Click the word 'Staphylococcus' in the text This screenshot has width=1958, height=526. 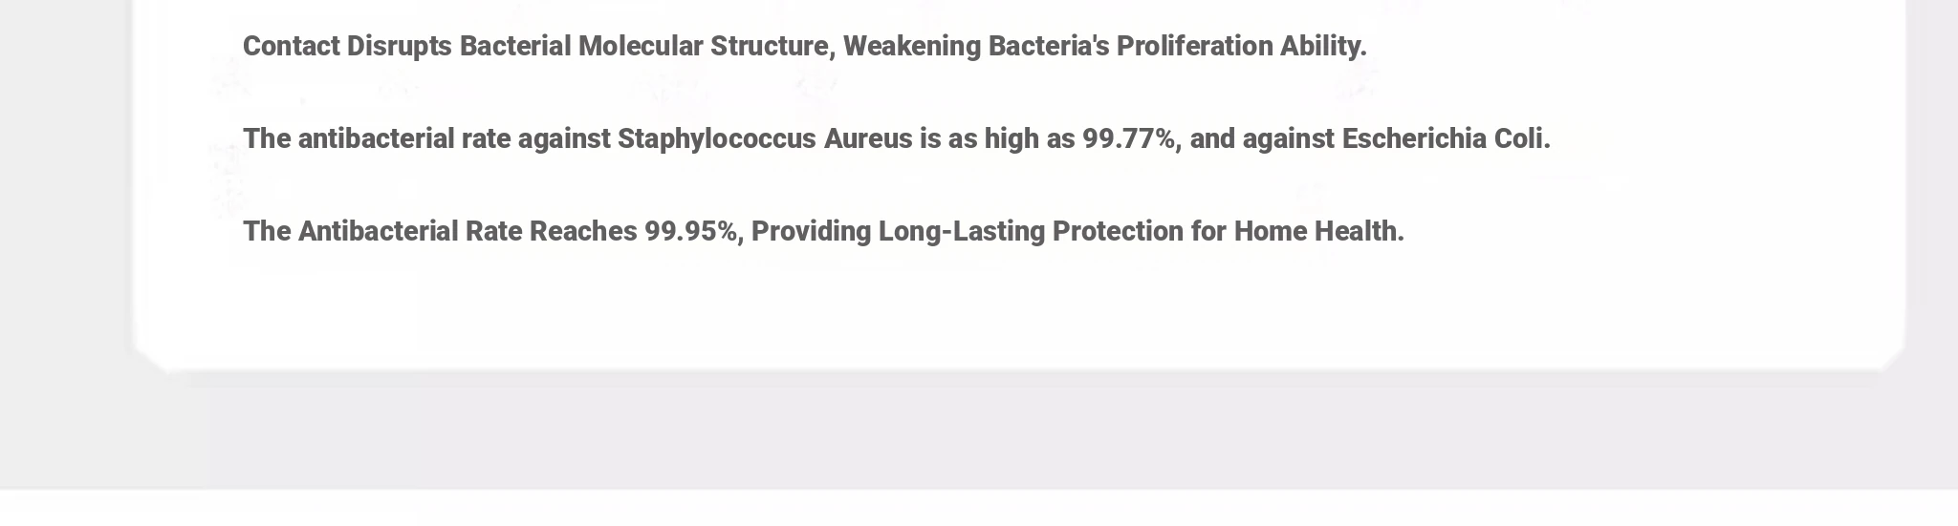[x=717, y=138]
